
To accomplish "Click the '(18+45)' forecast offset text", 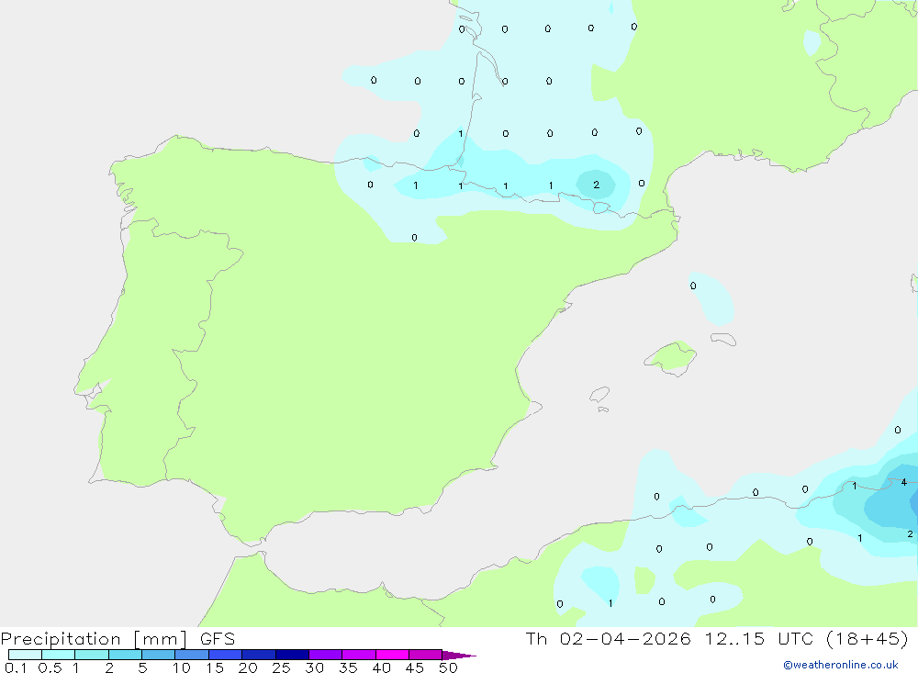I will click(x=868, y=638).
